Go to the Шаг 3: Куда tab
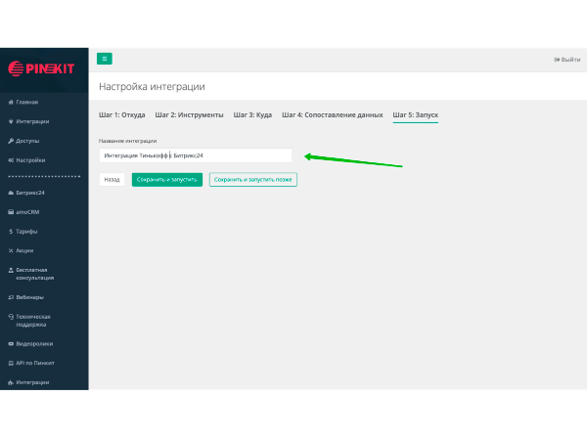The image size is (587, 440). 252,115
